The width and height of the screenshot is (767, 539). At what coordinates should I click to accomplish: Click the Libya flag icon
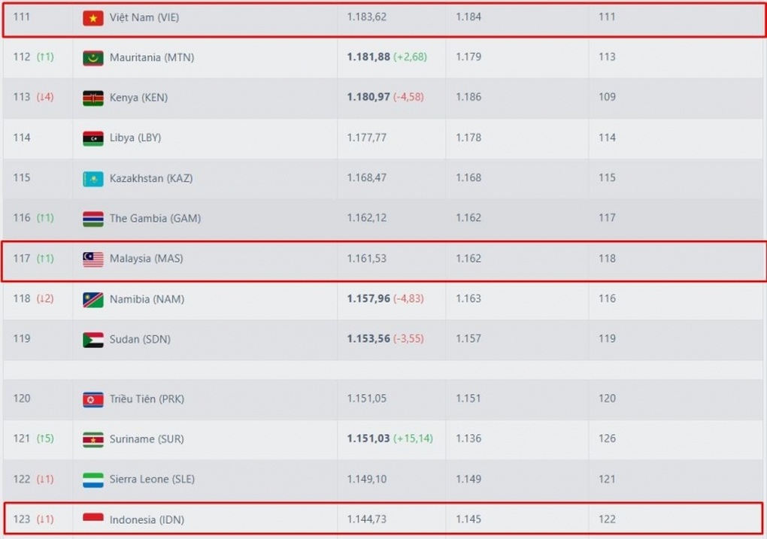click(x=93, y=138)
